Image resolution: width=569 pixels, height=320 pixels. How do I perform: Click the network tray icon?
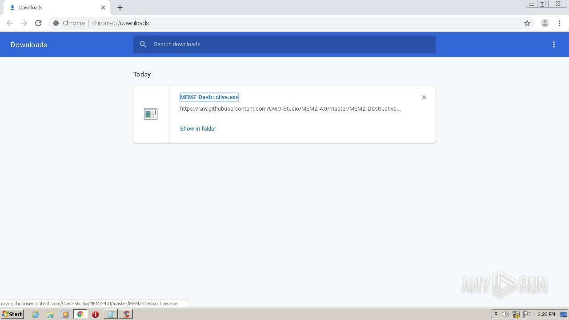tap(516, 314)
